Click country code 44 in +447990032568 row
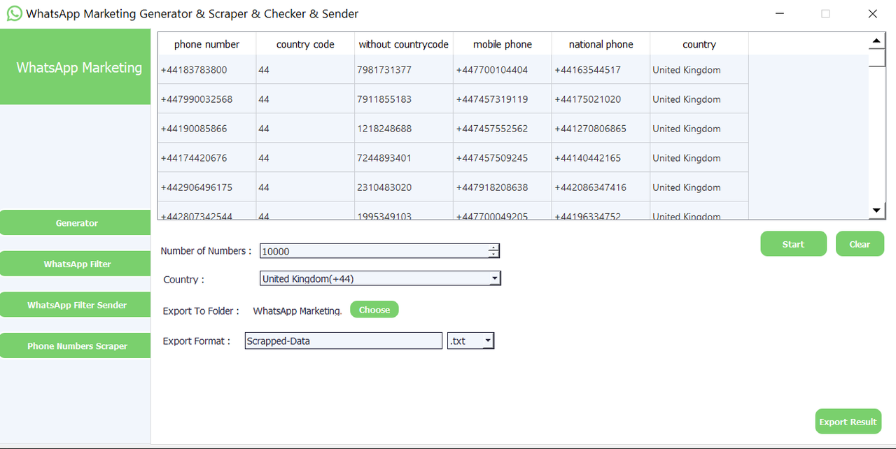Screen dimensions: 896x449 point(305,99)
